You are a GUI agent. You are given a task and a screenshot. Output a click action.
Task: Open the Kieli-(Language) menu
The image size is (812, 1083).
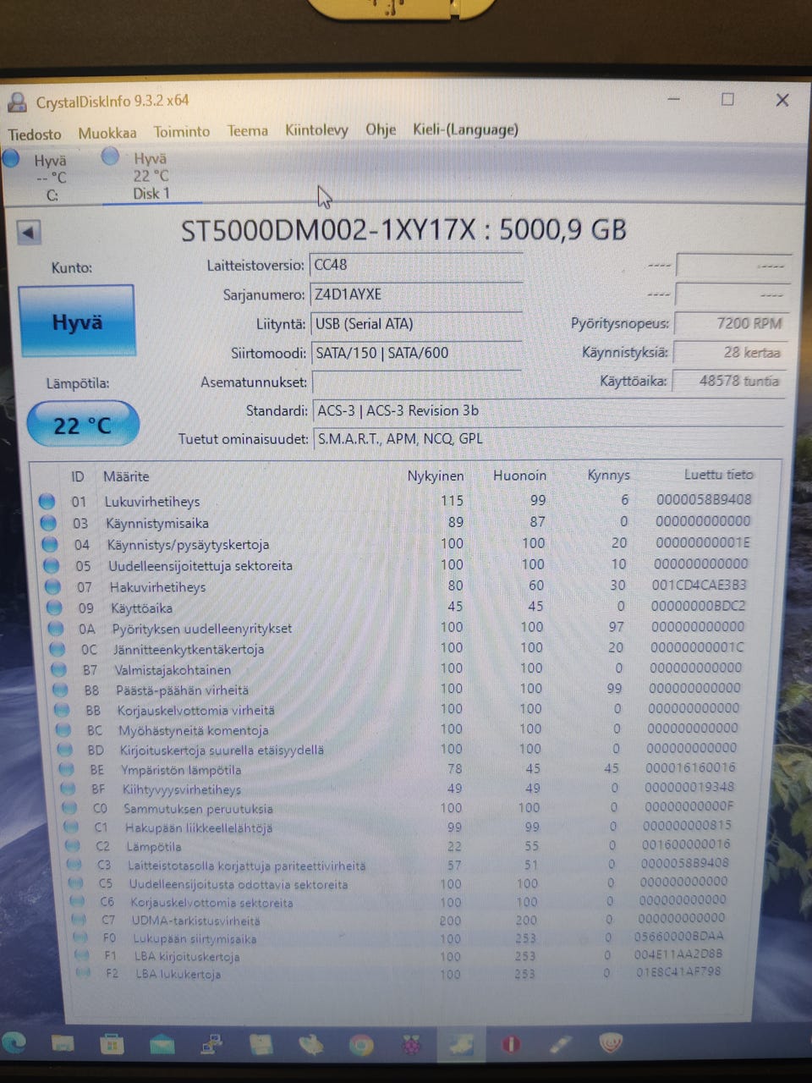coord(465,129)
